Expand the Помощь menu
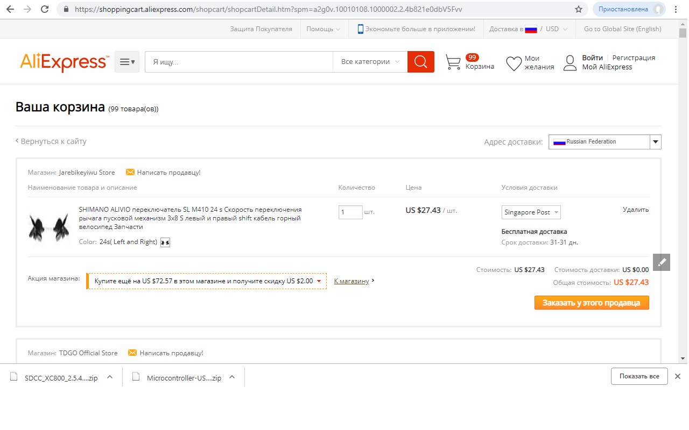Screen dimensions: 689x430 coord(323,29)
